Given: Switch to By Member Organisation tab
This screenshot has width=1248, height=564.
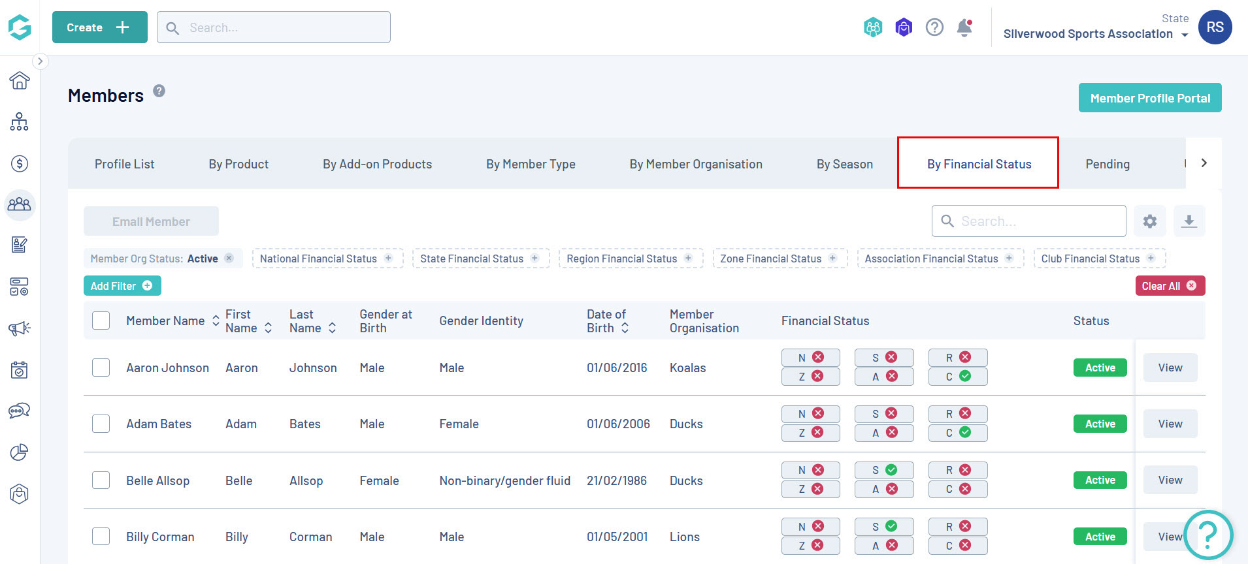Looking at the screenshot, I should pyautogui.click(x=696, y=164).
